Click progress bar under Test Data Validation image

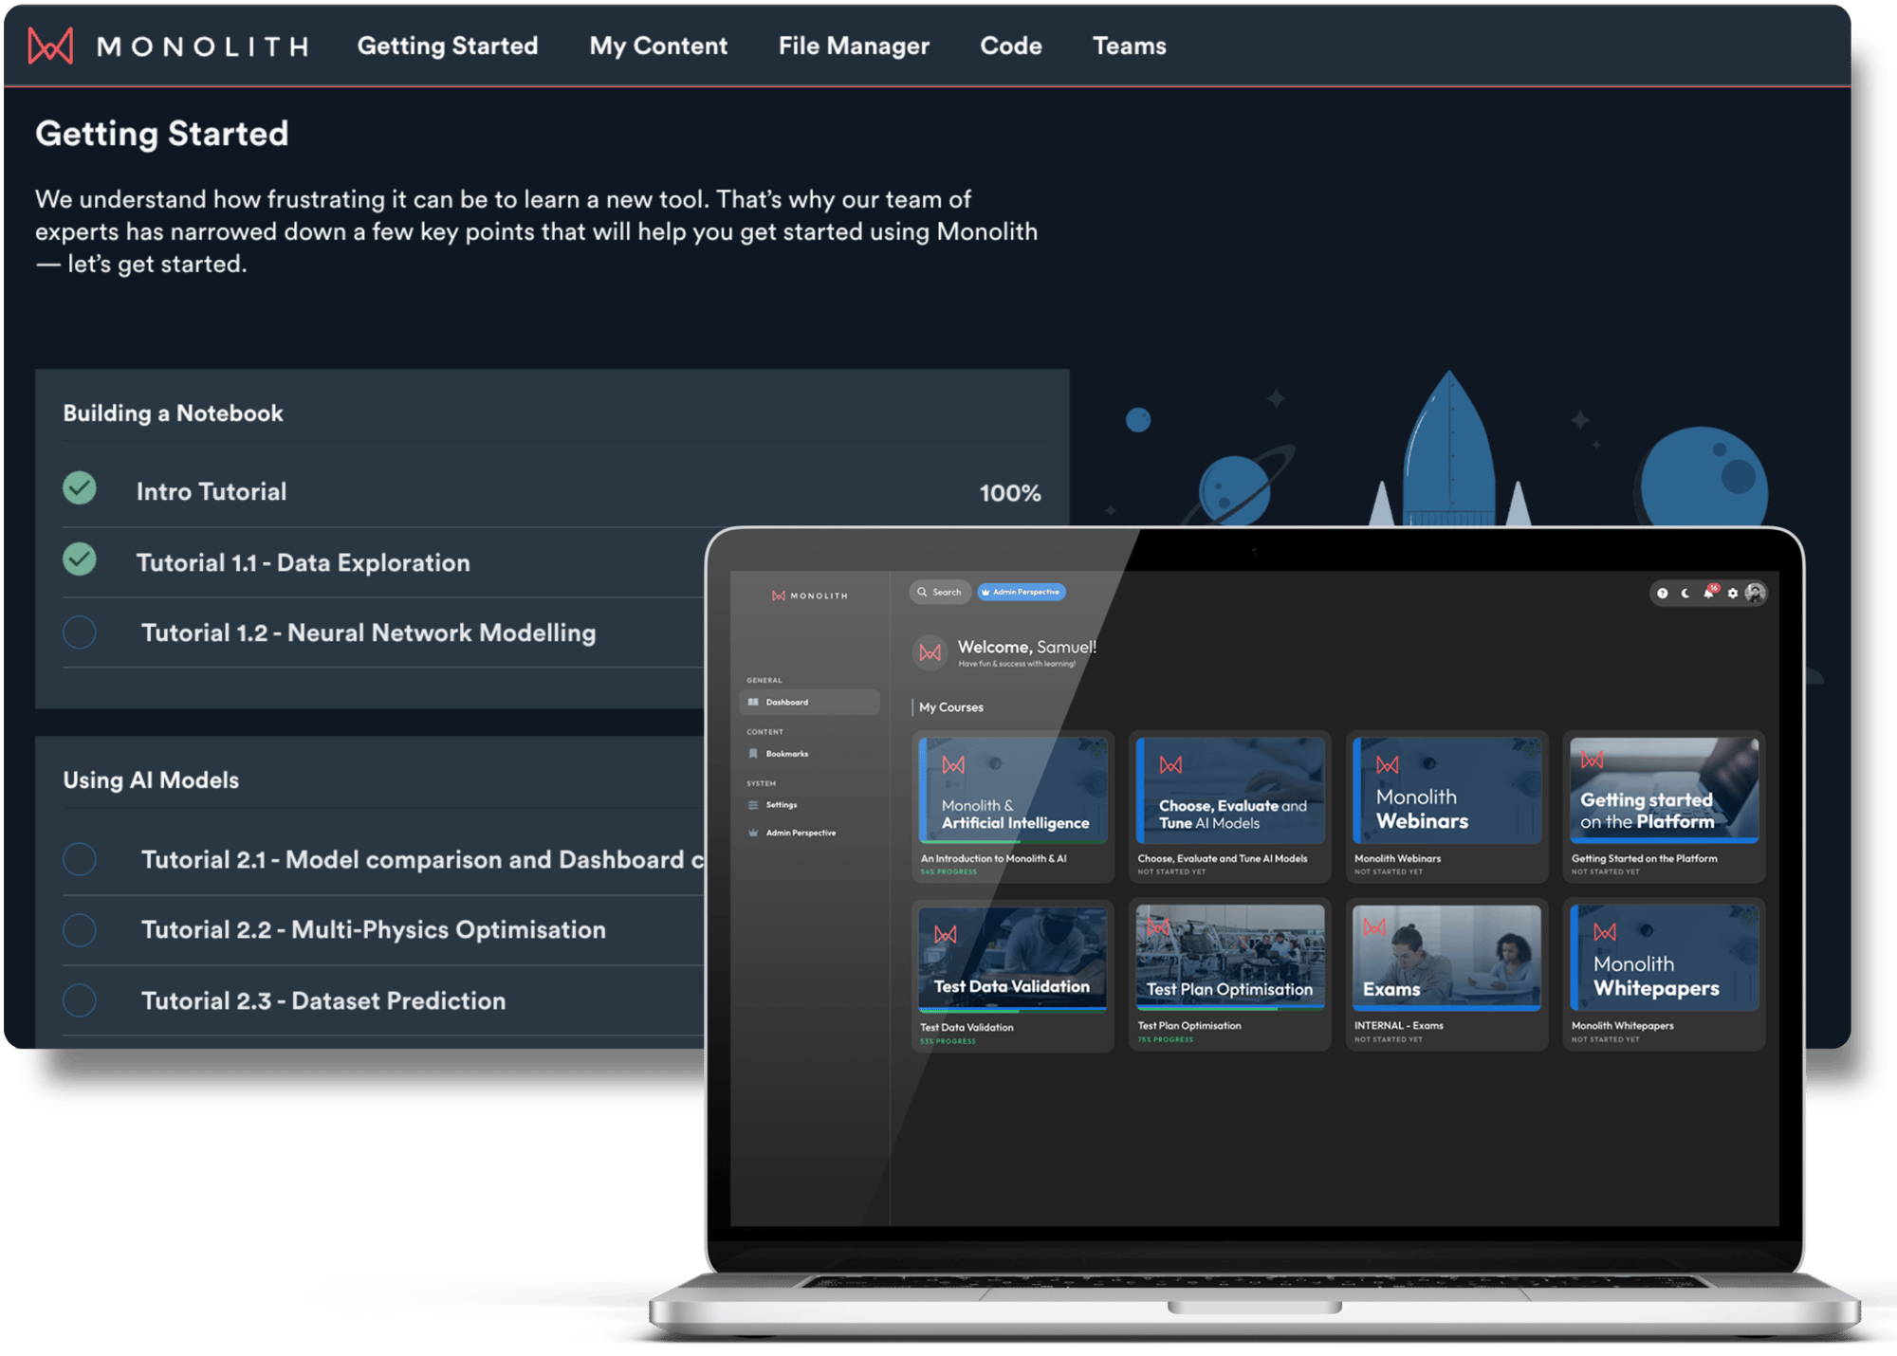[1013, 1010]
